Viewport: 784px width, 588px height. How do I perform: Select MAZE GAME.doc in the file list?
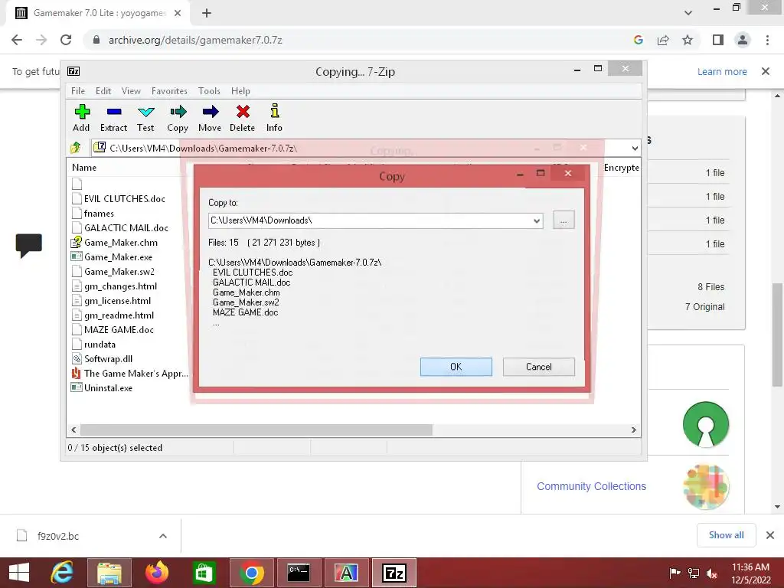point(113,329)
